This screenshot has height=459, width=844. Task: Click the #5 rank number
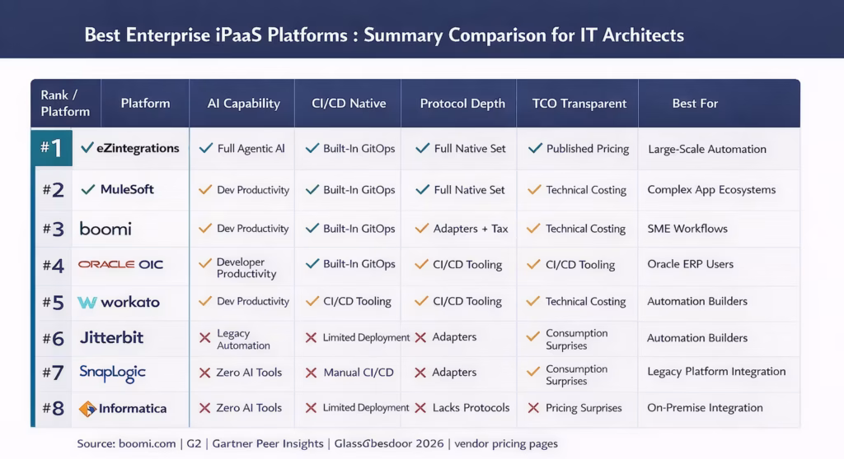[x=54, y=302]
